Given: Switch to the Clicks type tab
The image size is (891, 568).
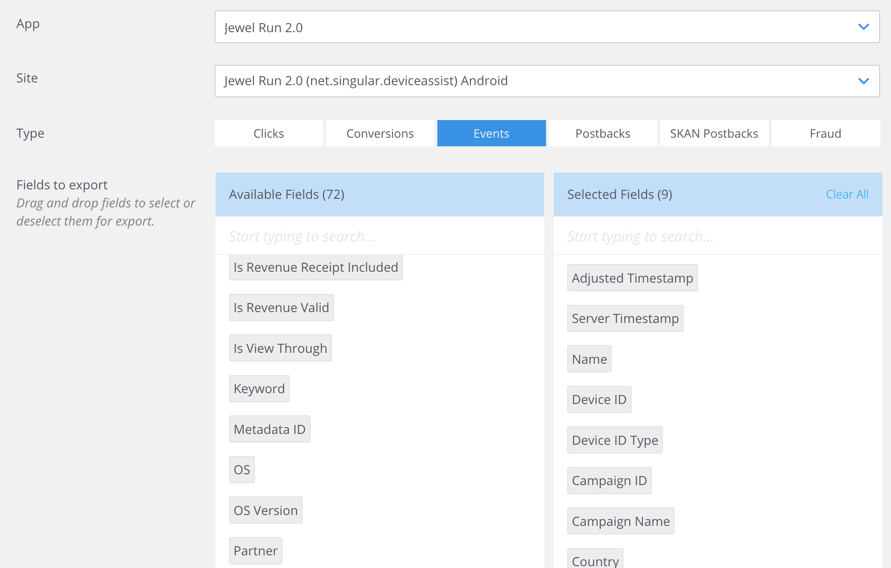Looking at the screenshot, I should (x=268, y=133).
